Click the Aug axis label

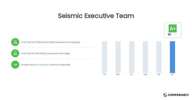pyautogui.click(x=145, y=74)
